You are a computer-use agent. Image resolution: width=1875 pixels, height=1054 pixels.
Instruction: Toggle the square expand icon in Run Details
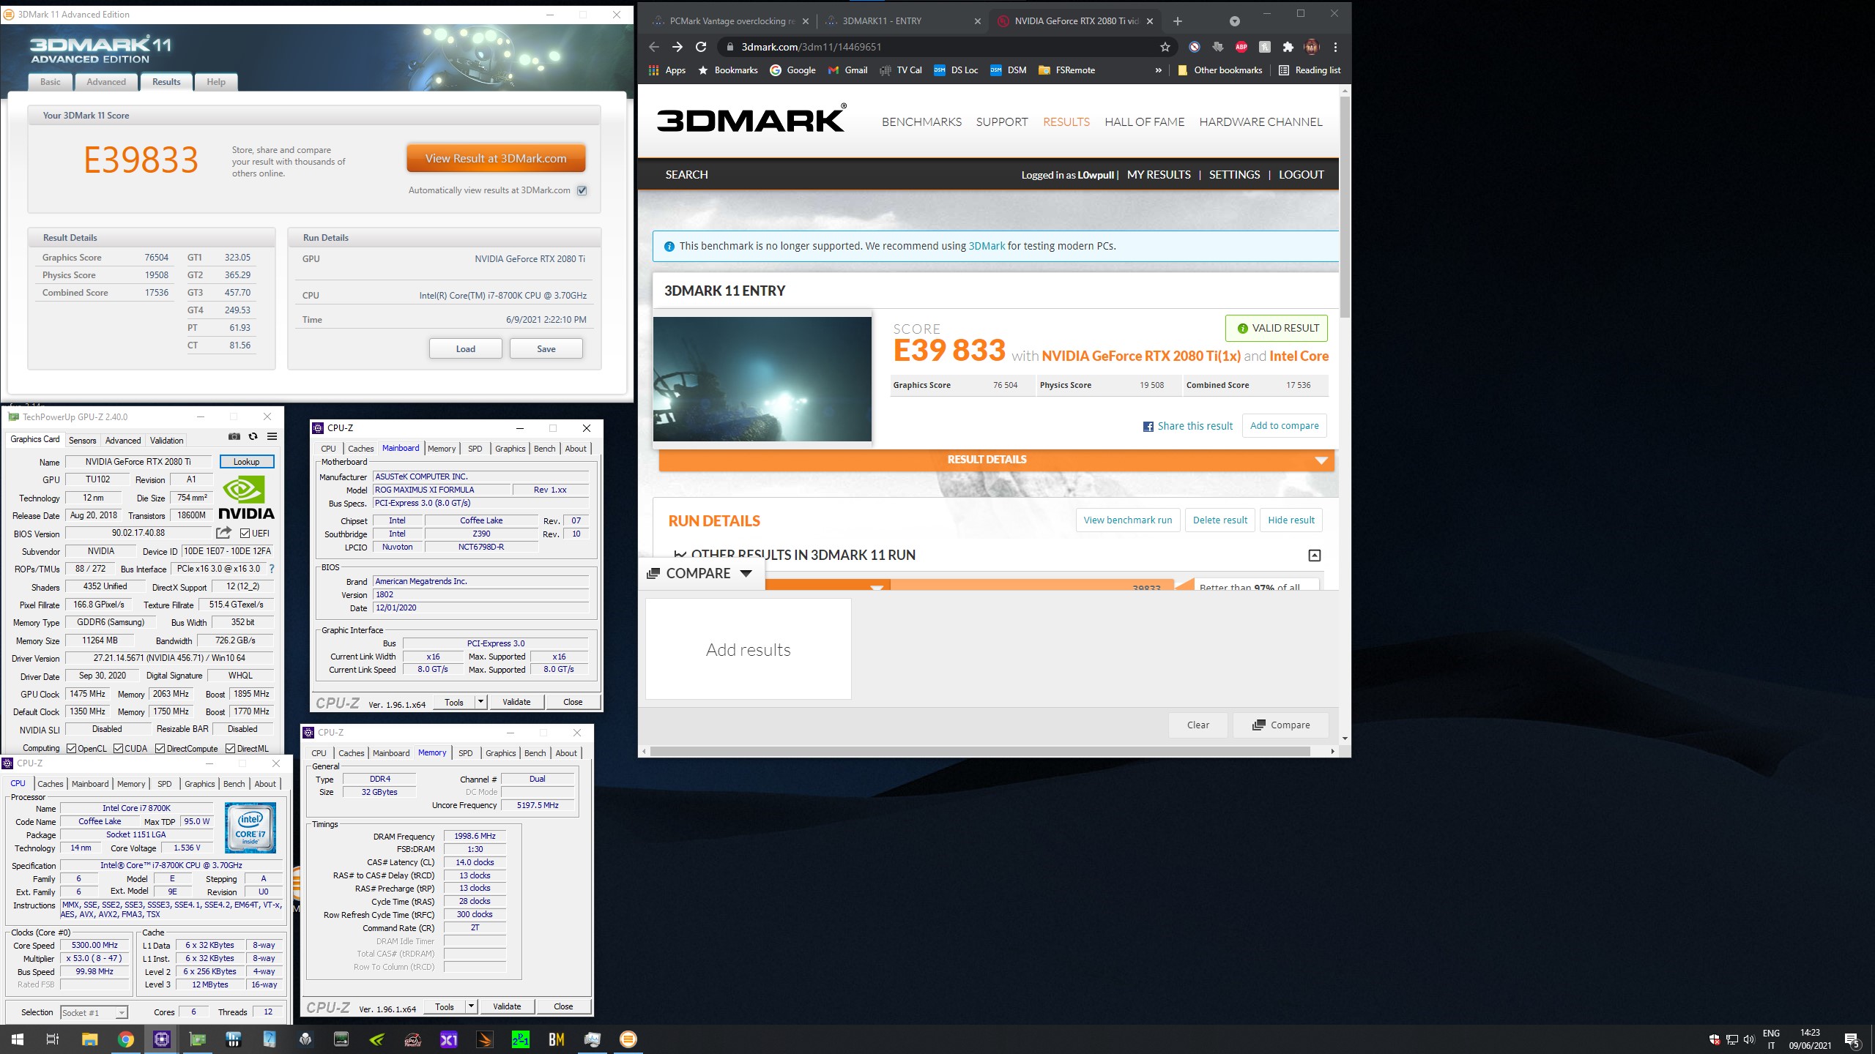[1315, 556]
